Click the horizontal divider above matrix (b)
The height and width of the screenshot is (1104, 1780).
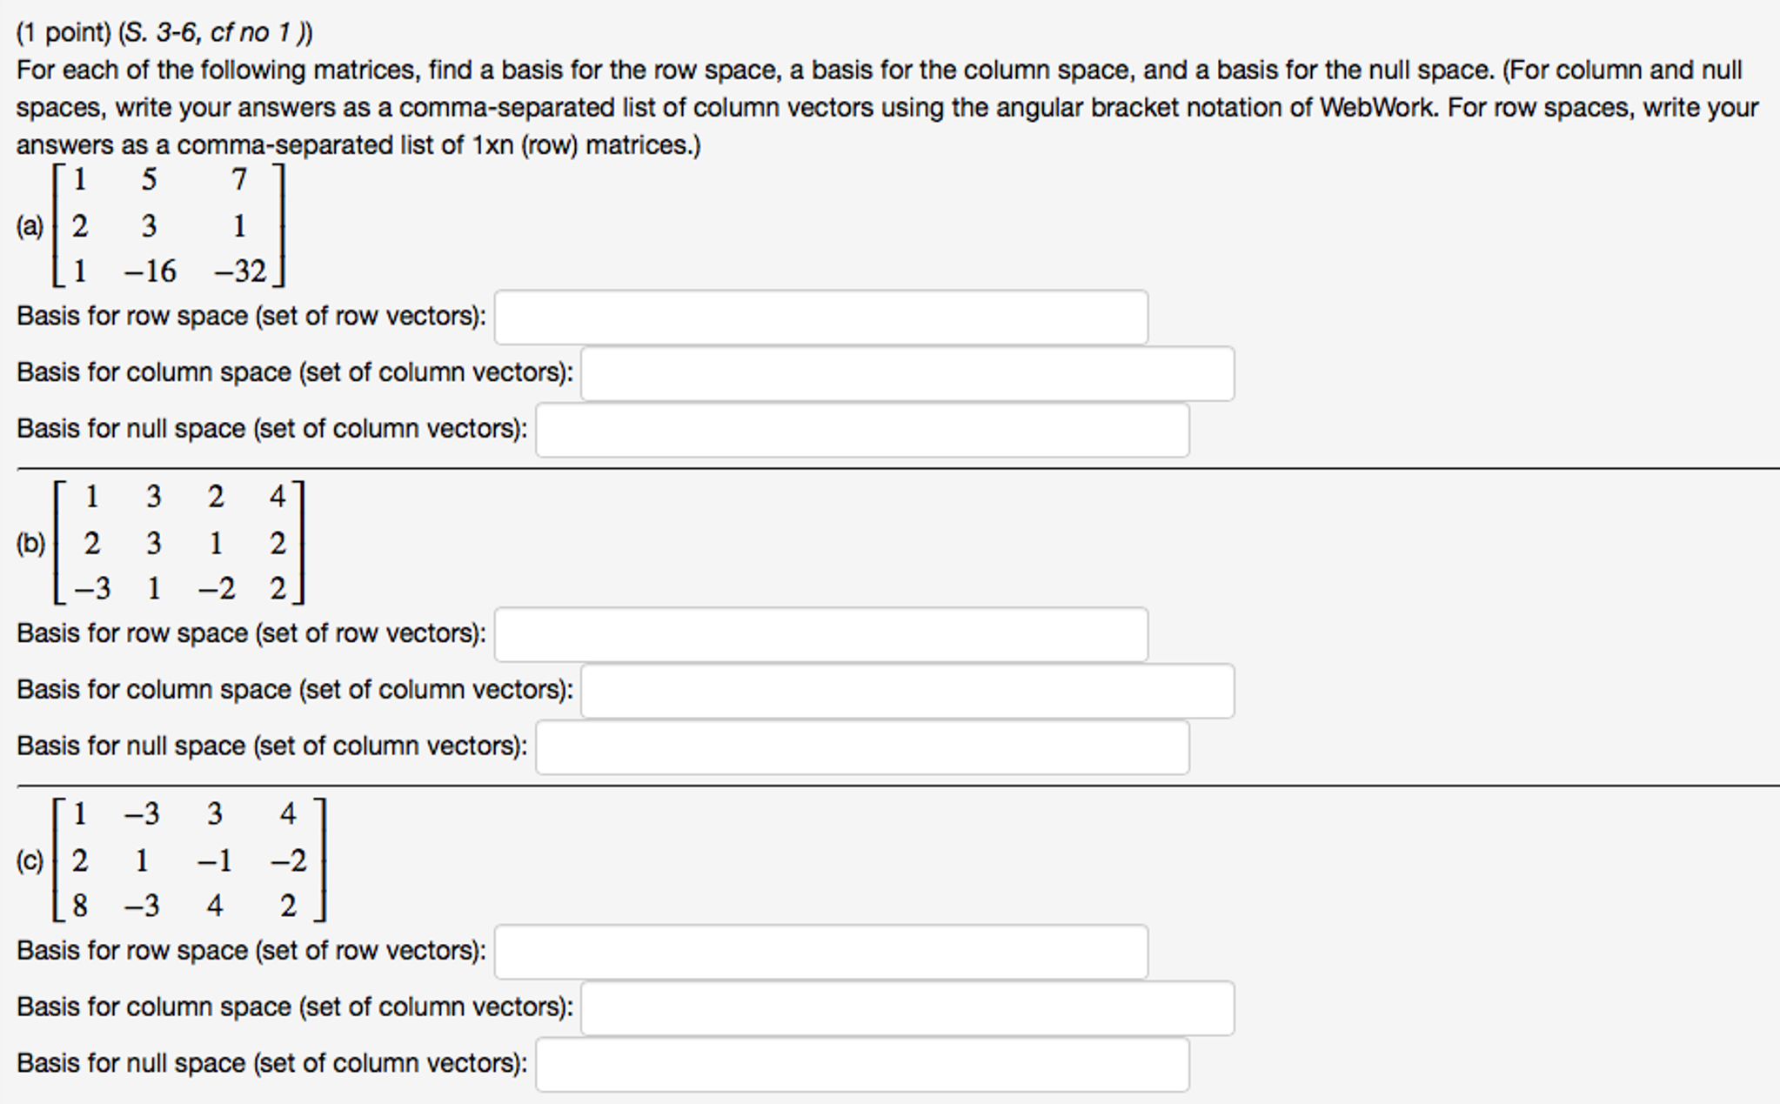(x=896, y=469)
